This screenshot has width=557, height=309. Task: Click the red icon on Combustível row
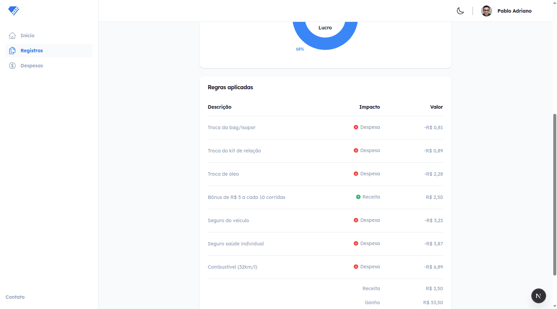pos(356,267)
